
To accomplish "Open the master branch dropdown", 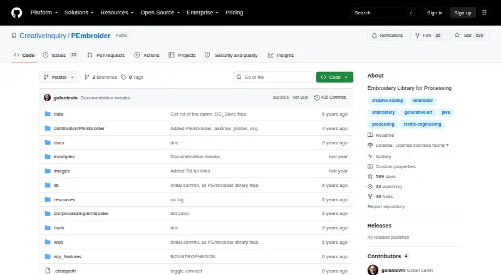I will [x=59, y=77].
